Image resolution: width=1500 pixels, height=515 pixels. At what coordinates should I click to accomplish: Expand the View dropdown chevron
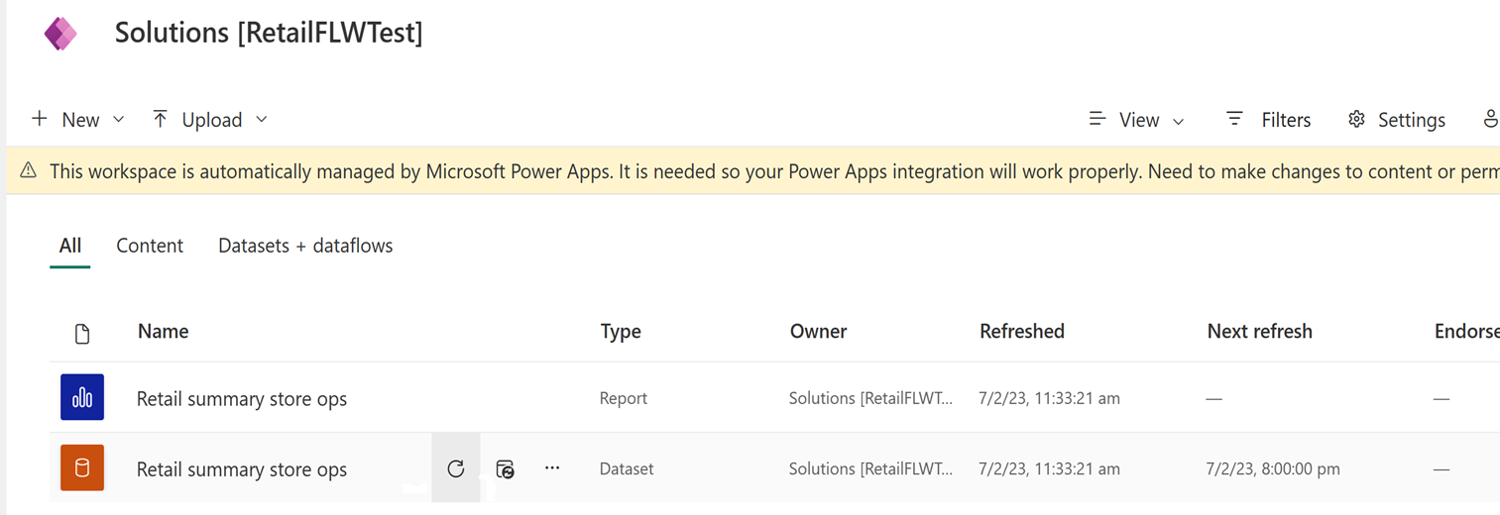coord(1179,121)
